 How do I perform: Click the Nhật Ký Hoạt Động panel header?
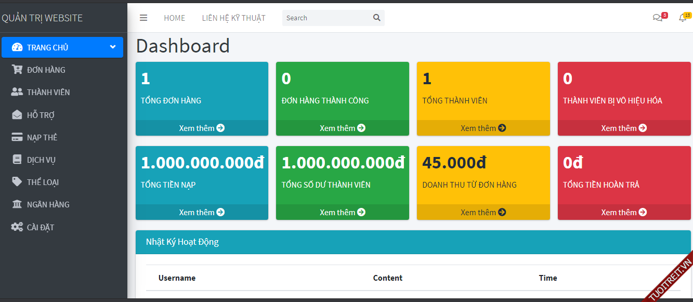coord(413,242)
